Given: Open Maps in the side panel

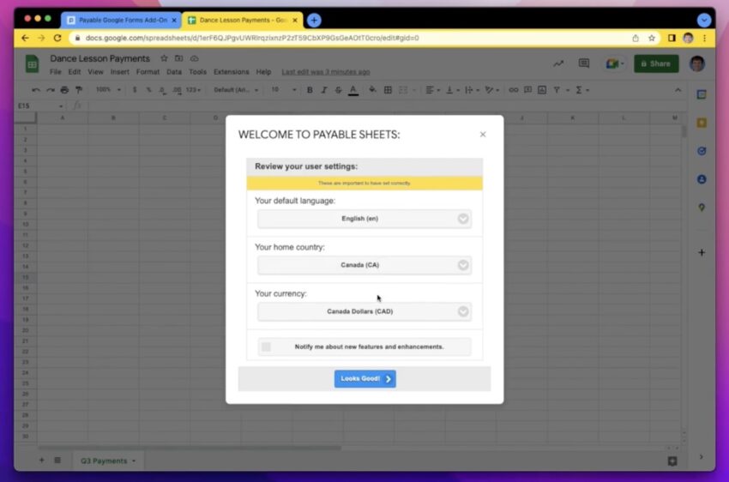Looking at the screenshot, I should coord(702,208).
